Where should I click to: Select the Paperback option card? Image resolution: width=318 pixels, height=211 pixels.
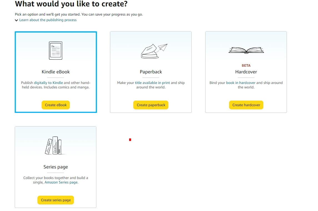(x=151, y=72)
